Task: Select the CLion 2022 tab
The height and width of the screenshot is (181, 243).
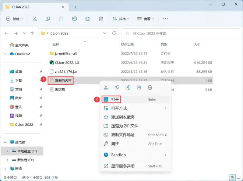Action: [x=35, y=7]
